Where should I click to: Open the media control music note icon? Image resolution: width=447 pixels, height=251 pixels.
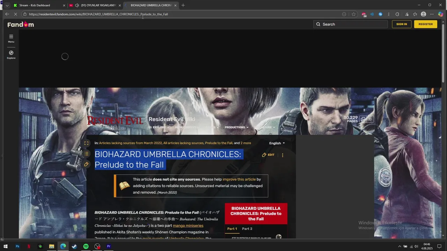pyautogui.click(x=407, y=14)
